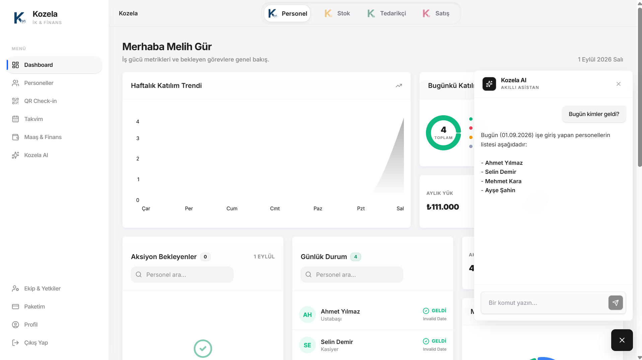Image resolution: width=642 pixels, height=360 pixels.
Task: Click the AH avatar circle for Ahmet Yılmaz
Action: (x=307, y=315)
